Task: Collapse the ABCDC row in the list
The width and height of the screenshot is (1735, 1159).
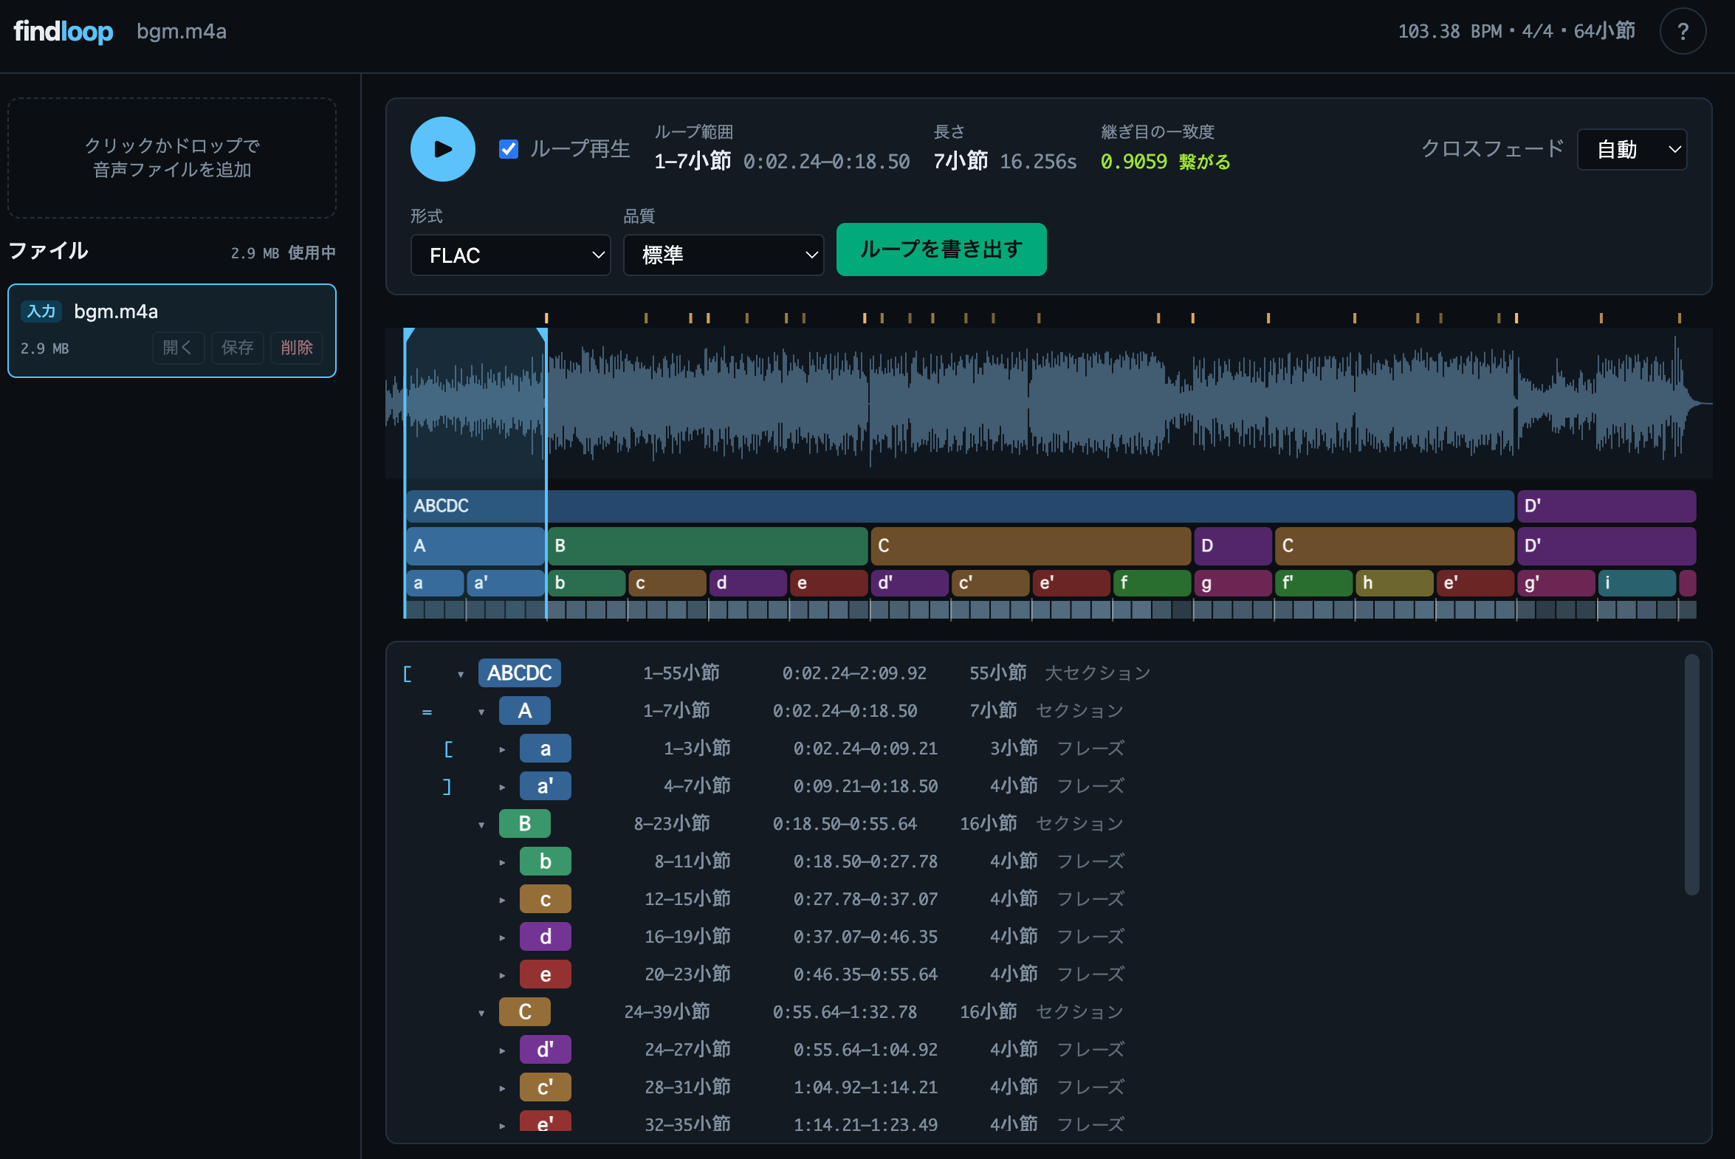Action: (461, 673)
